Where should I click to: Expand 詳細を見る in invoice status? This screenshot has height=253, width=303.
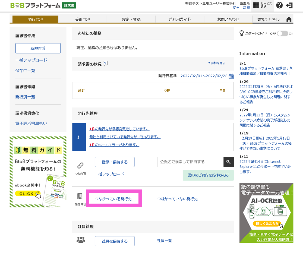click(217, 63)
